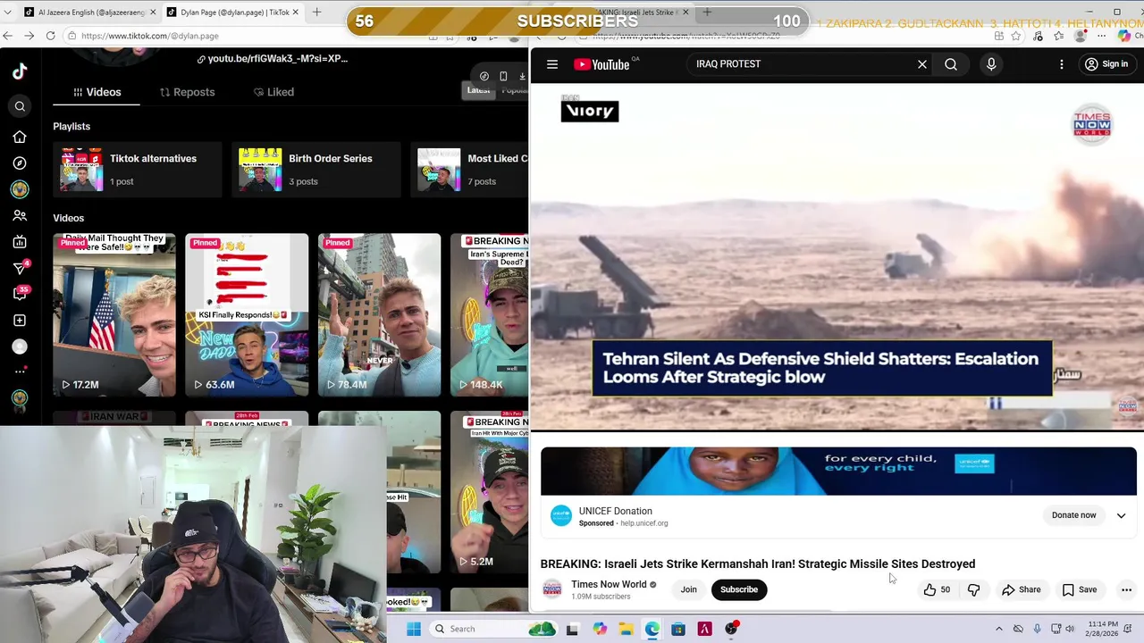Open video with 5.2M views

[x=490, y=492]
